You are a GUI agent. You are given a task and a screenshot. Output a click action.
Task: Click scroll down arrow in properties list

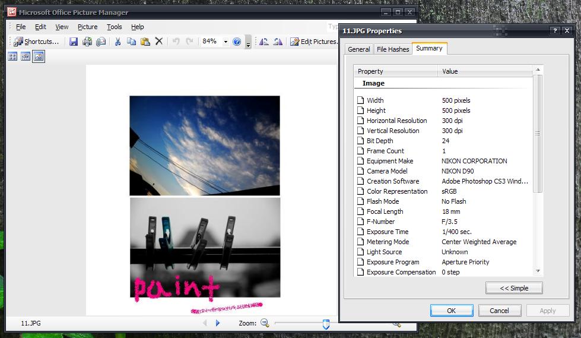tap(538, 271)
